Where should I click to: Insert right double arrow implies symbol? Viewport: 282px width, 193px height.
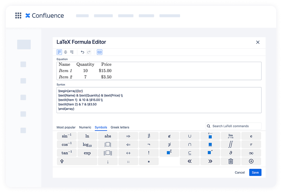(128, 136)
